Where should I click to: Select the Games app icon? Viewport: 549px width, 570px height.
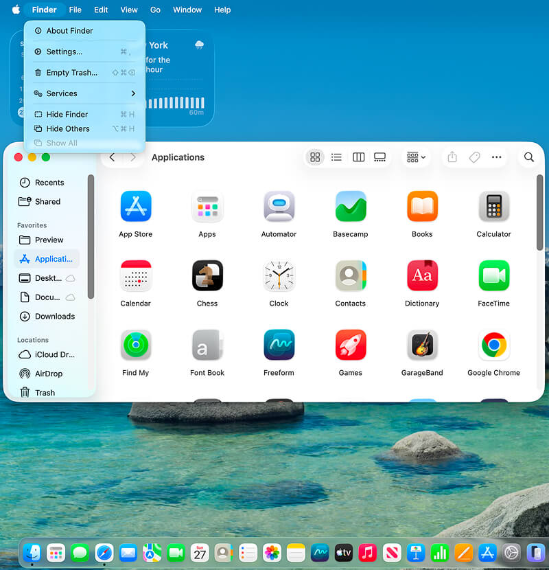pos(350,345)
